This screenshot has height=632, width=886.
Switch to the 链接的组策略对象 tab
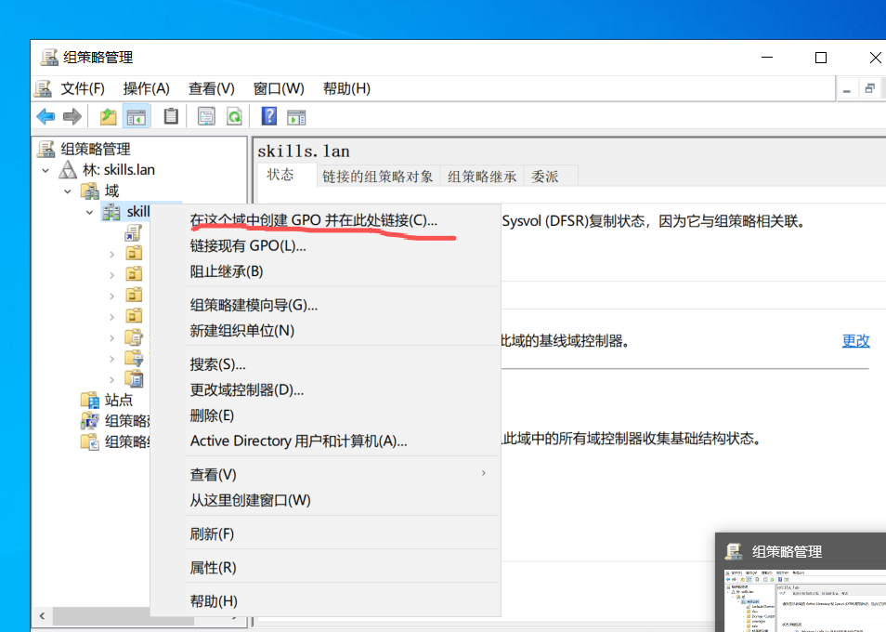pyautogui.click(x=377, y=176)
